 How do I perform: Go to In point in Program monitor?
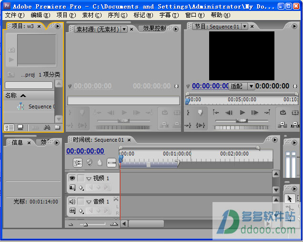point(216,112)
